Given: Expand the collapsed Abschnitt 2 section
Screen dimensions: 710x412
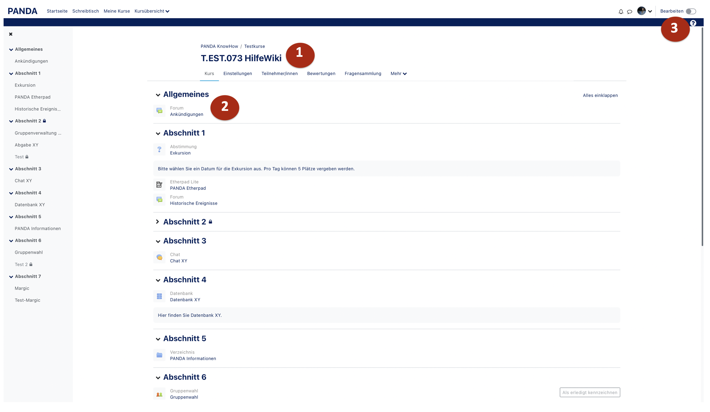Looking at the screenshot, I should 157,222.
